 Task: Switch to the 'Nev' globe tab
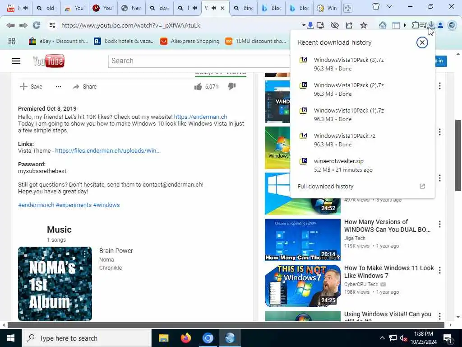pos(132,8)
